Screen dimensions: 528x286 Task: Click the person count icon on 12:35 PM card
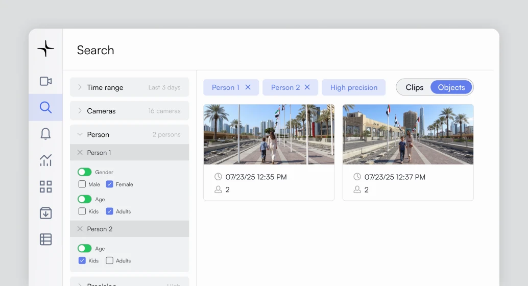coord(218,189)
